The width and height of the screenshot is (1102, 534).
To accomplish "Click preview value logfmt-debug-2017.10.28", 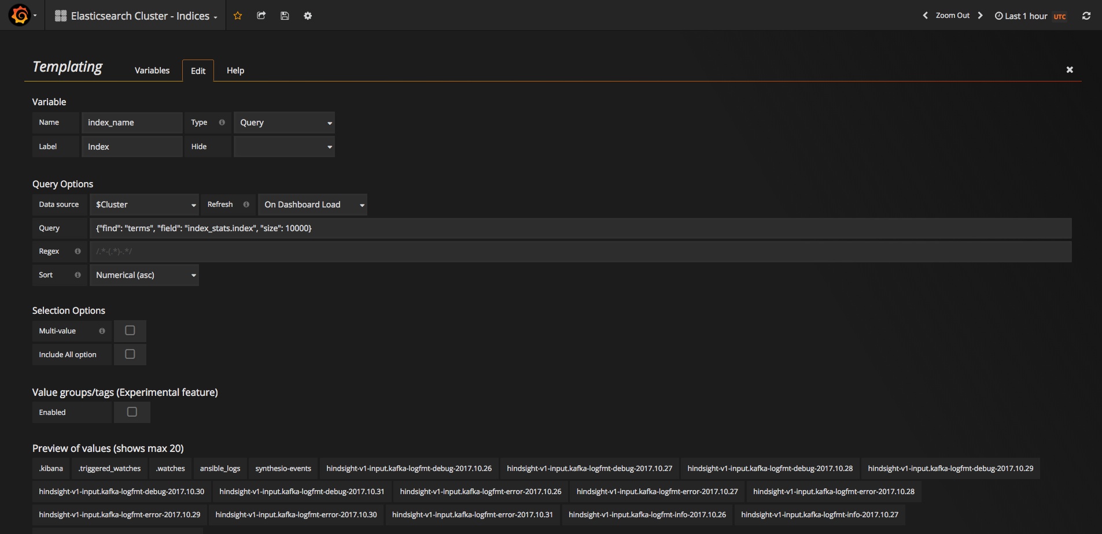I will tap(770, 469).
